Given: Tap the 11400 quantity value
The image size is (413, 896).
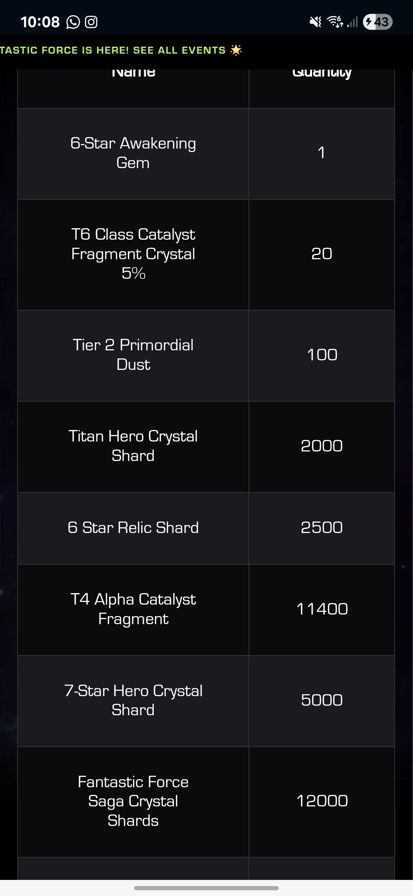Looking at the screenshot, I should pyautogui.click(x=322, y=609).
